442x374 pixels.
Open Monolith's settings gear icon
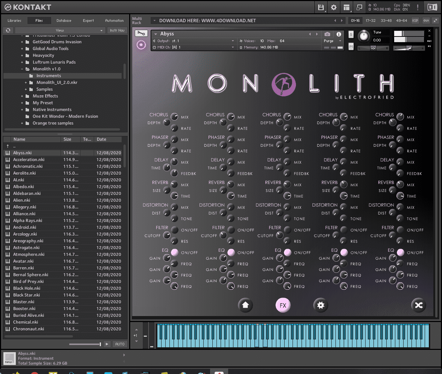pos(321,305)
